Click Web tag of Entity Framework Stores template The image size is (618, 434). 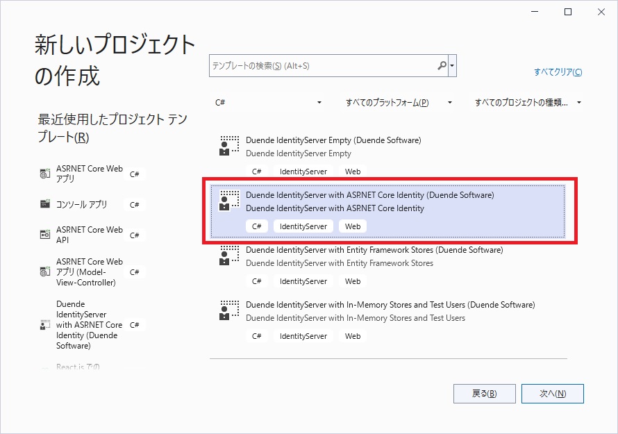coord(352,281)
